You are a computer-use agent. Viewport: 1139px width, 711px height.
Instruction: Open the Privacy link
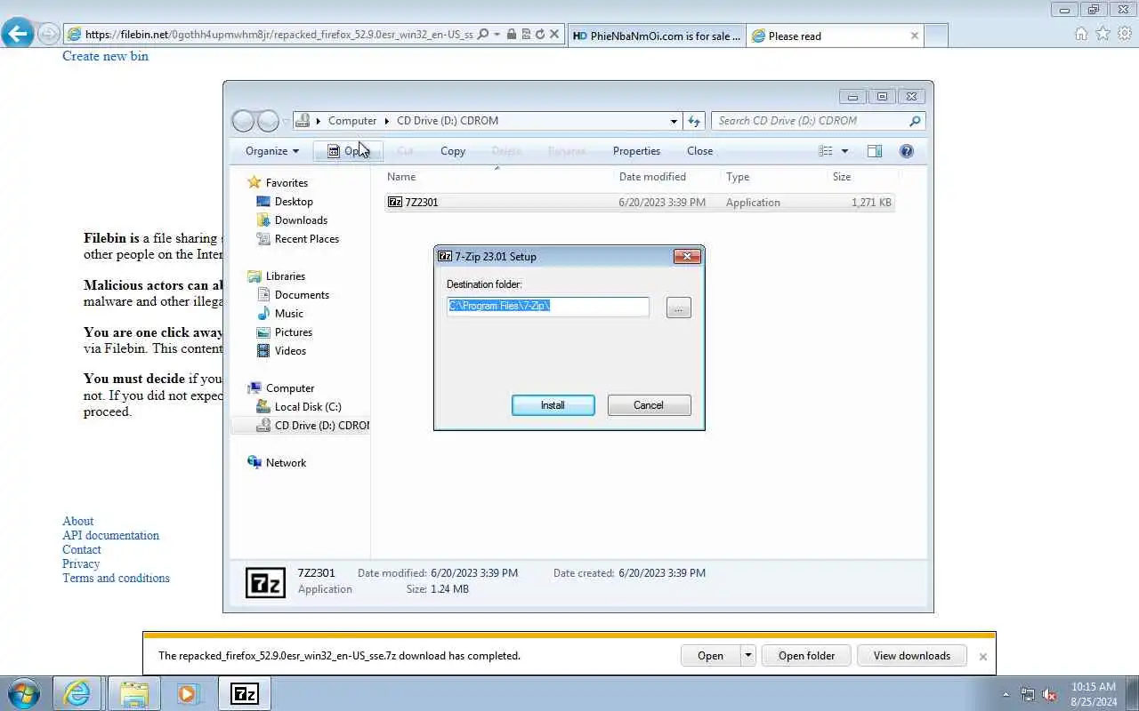coord(81,564)
